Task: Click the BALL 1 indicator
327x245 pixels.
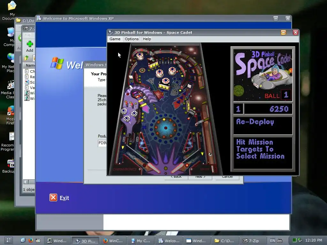Action: pyautogui.click(x=278, y=95)
